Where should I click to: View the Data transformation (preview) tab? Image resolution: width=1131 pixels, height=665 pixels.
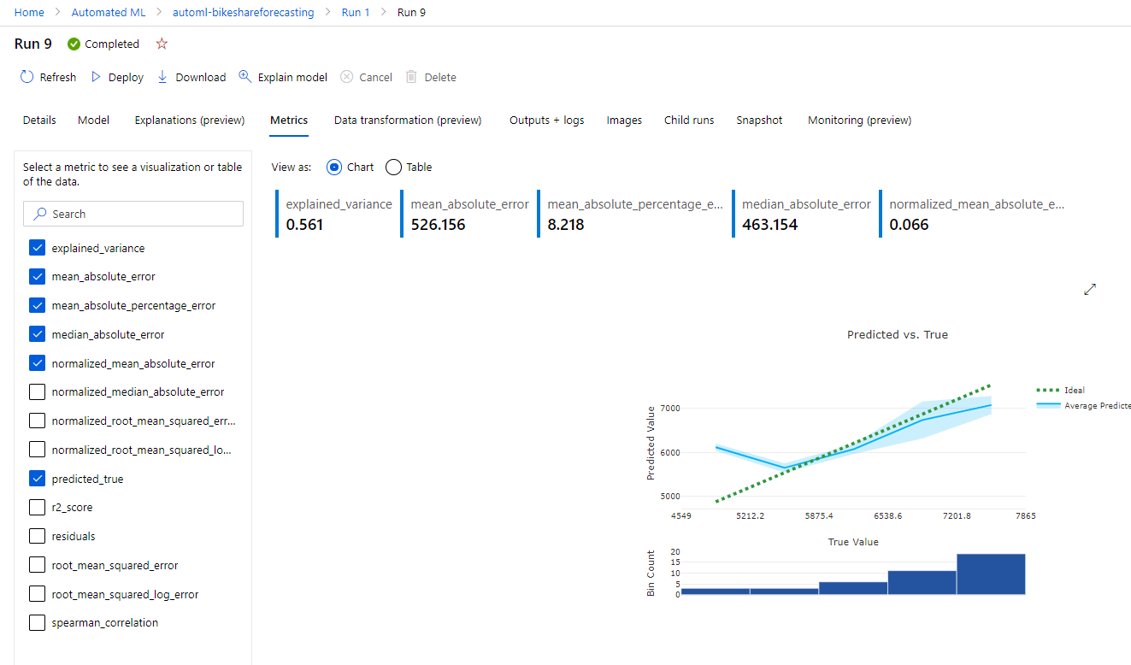pyautogui.click(x=407, y=120)
